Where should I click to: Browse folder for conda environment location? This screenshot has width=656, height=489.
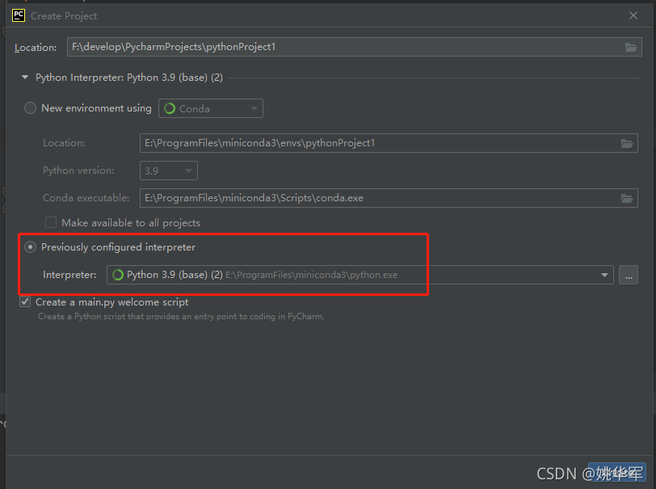coord(627,144)
